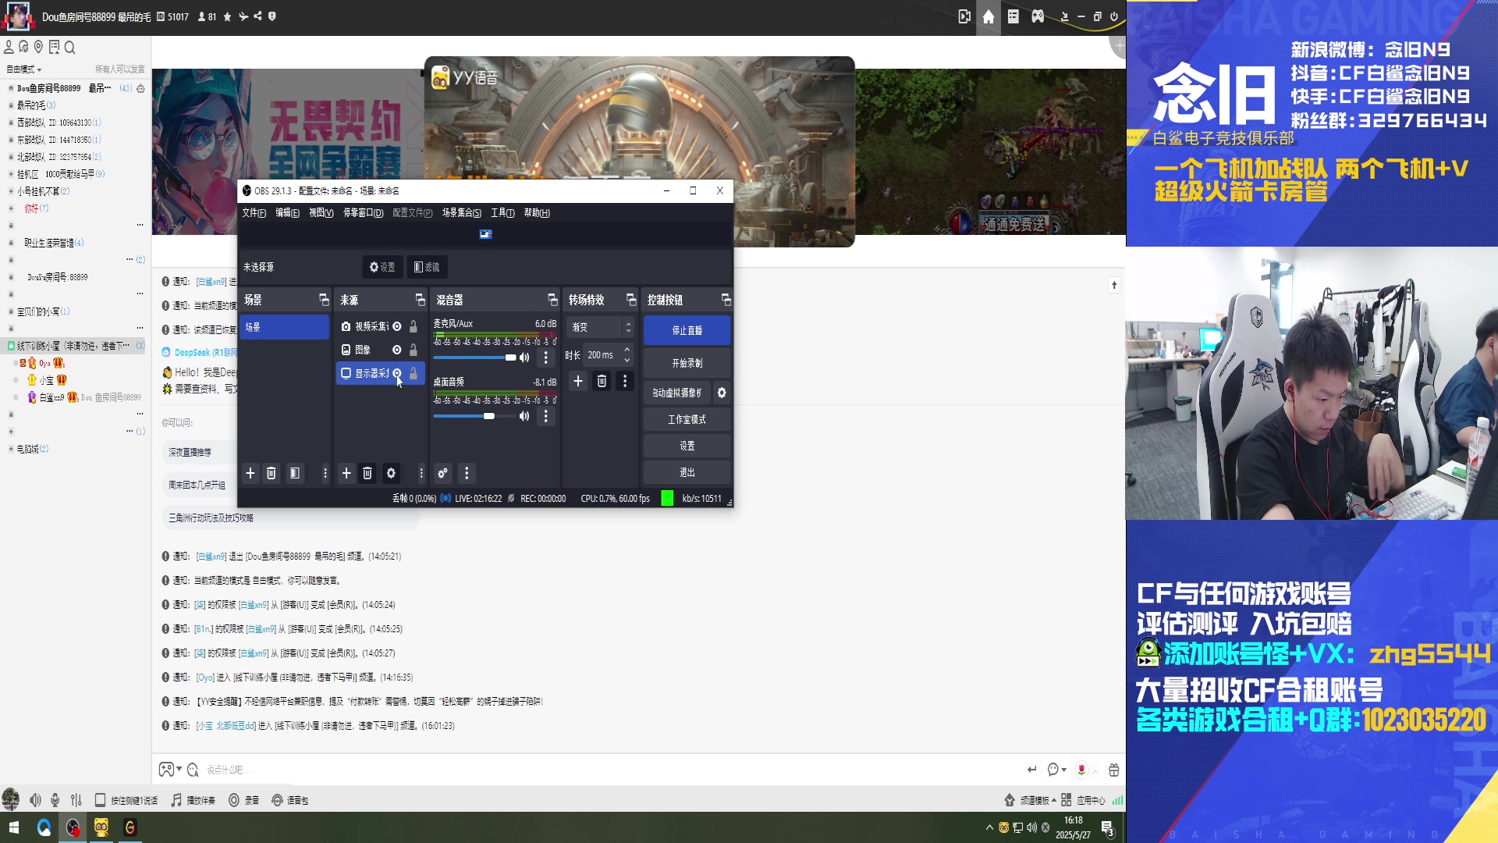Open YY audio mixer settings icon
The image size is (1498, 843).
click(x=76, y=800)
